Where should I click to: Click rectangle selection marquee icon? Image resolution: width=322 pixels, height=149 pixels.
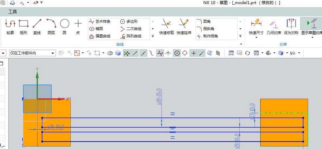click(x=97, y=53)
